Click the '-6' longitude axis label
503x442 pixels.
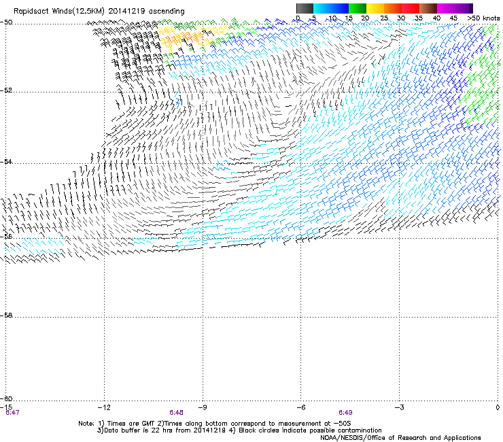pyautogui.click(x=300, y=407)
